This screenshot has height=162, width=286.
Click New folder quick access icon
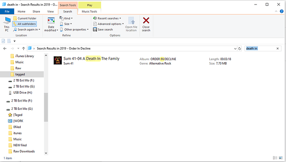point(9,41)
